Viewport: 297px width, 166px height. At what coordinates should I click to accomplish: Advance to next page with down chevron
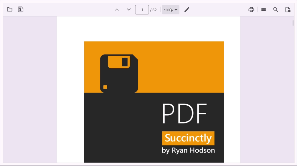(x=129, y=10)
